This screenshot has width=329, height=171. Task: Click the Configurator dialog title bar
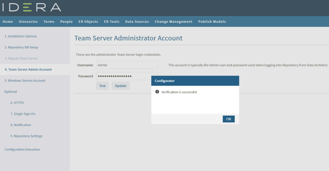point(195,81)
